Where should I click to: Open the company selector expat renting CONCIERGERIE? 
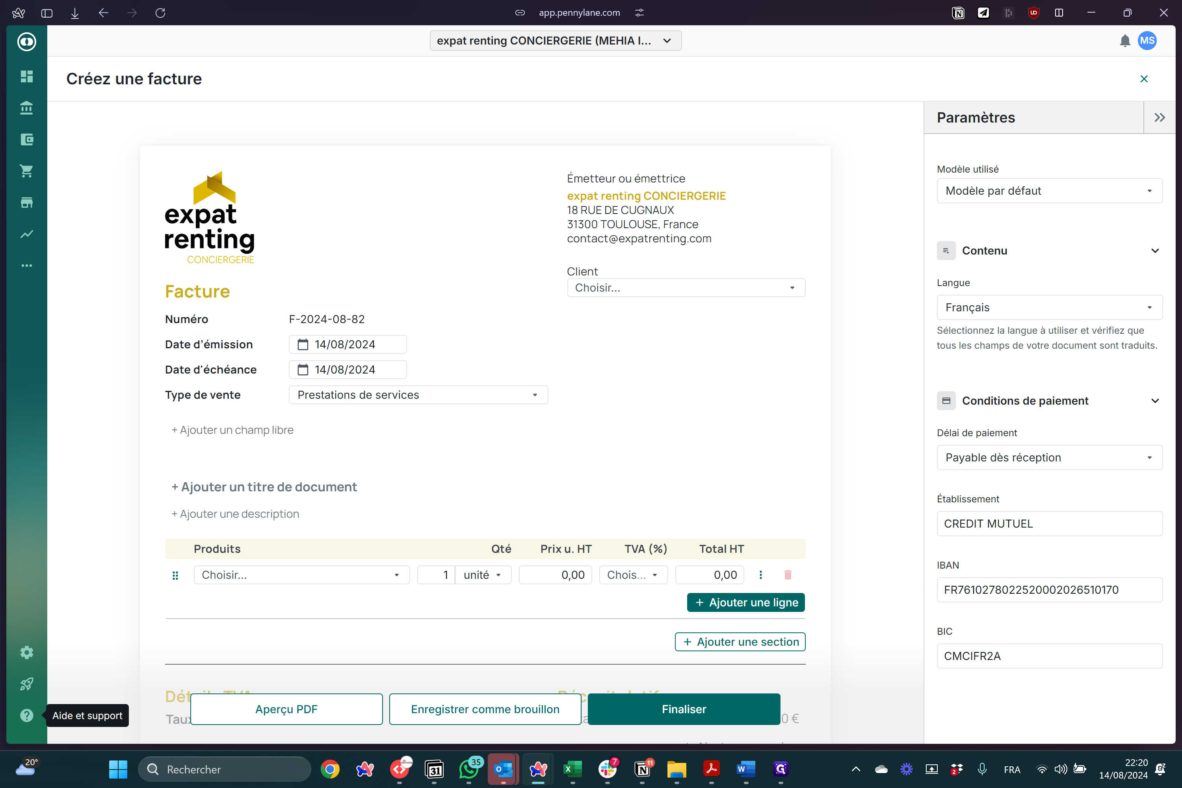coord(555,41)
